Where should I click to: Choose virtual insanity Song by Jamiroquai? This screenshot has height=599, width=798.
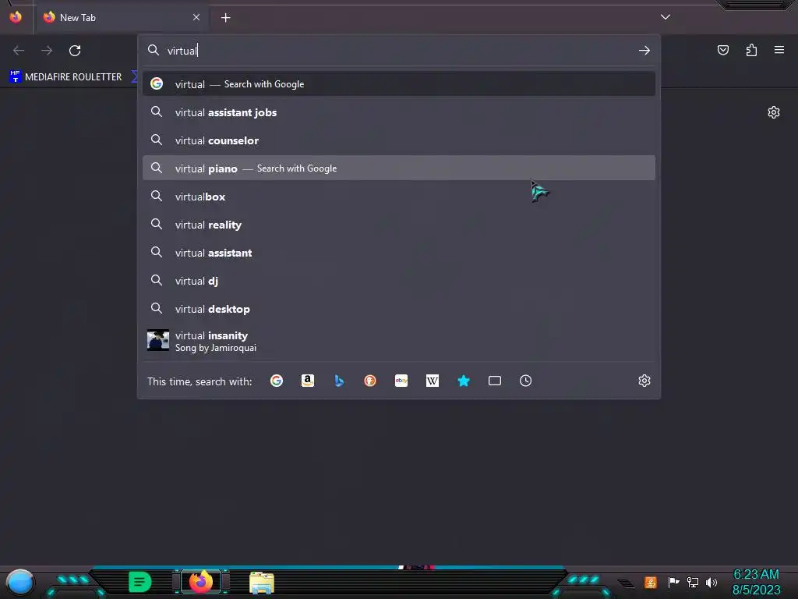click(399, 341)
